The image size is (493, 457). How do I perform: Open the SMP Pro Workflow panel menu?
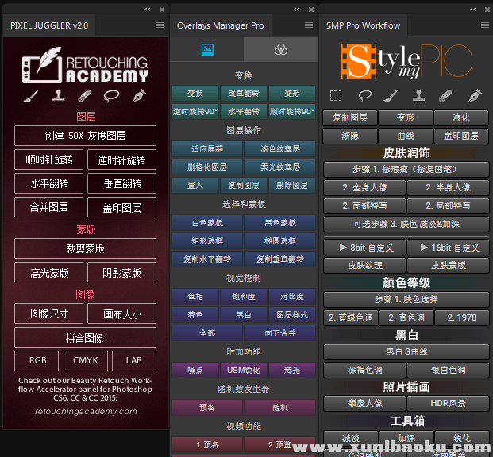[x=485, y=25]
